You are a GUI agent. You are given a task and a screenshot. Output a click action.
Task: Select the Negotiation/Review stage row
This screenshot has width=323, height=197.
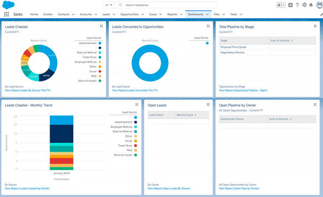tap(267, 52)
